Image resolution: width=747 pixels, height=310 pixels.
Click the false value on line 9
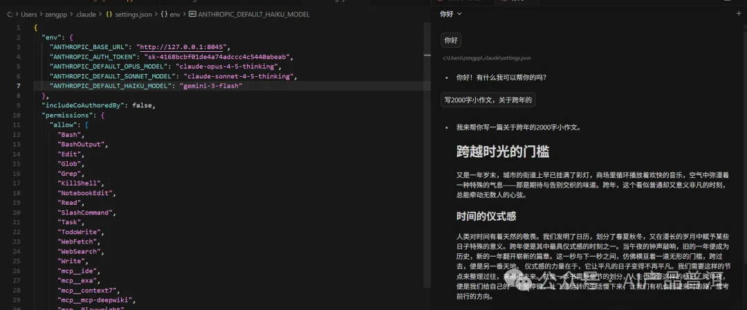(x=142, y=105)
